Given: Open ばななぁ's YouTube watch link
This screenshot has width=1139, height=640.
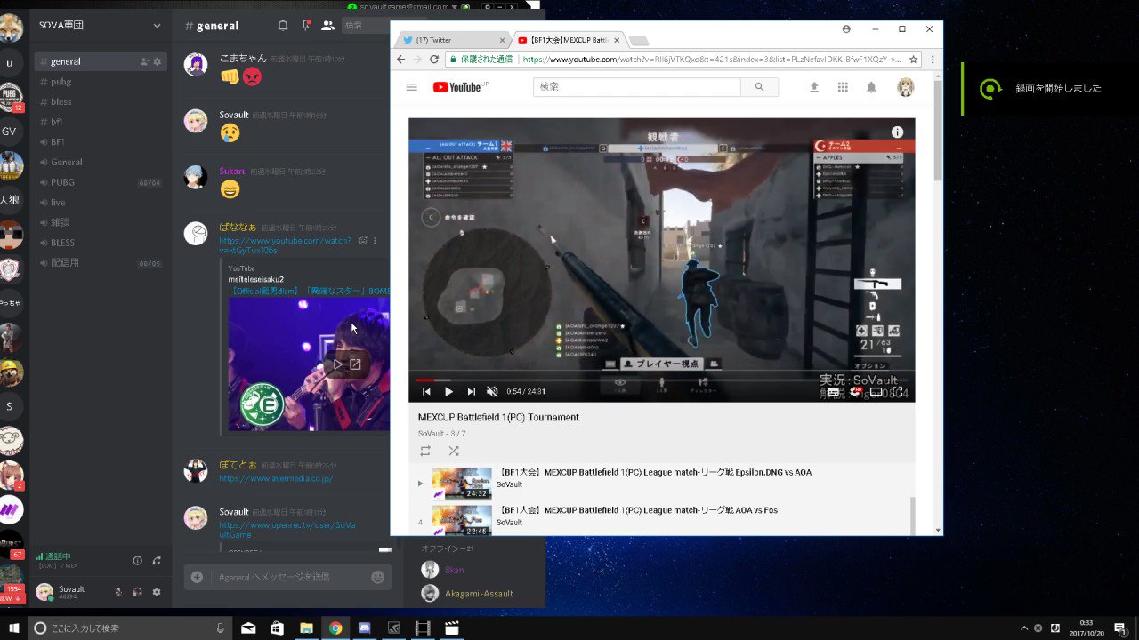Looking at the screenshot, I should click(286, 245).
